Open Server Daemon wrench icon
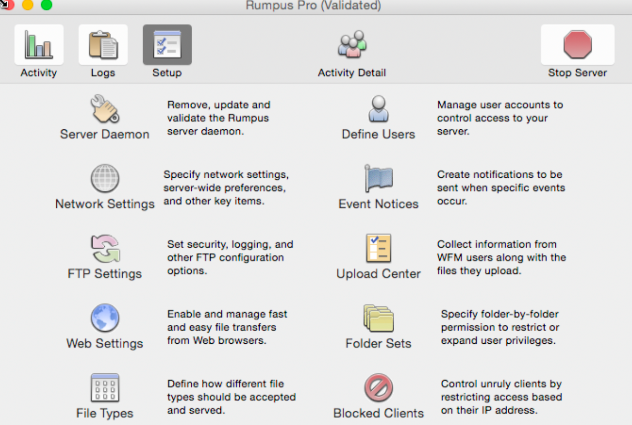The image size is (632, 425). tap(105, 109)
